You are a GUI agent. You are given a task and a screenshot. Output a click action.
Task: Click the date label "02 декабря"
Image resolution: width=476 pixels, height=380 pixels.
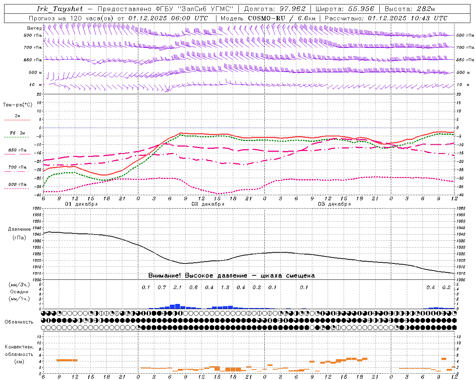tap(208, 204)
